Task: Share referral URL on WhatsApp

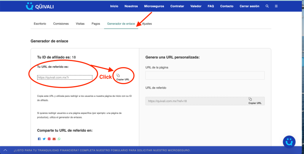Action: [x=59, y=139]
